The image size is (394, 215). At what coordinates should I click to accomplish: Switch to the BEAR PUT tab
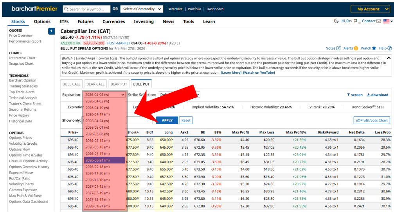(x=119, y=84)
